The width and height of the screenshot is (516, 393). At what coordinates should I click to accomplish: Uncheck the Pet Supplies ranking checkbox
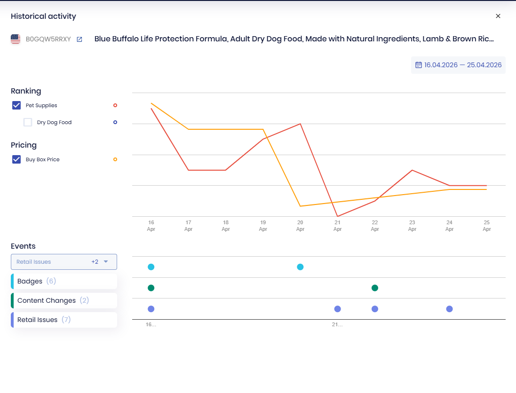[16, 105]
